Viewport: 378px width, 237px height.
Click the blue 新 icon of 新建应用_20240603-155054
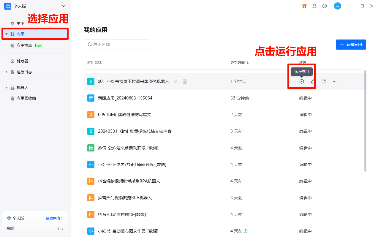point(91,98)
